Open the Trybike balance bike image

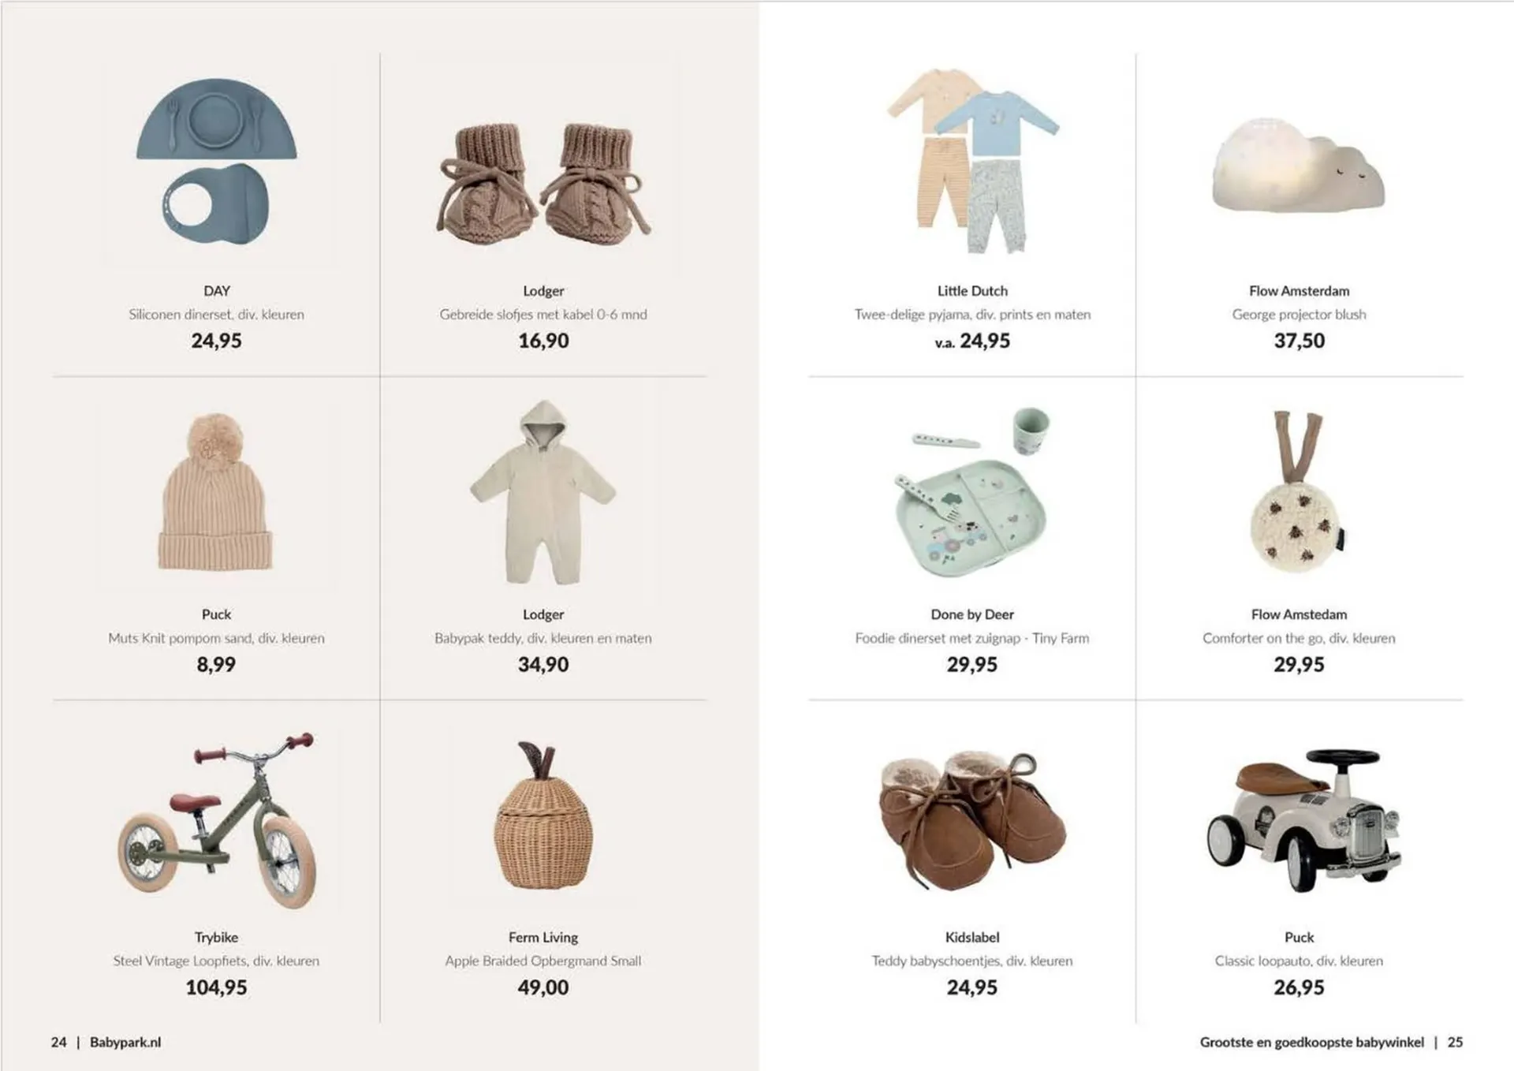tap(217, 820)
